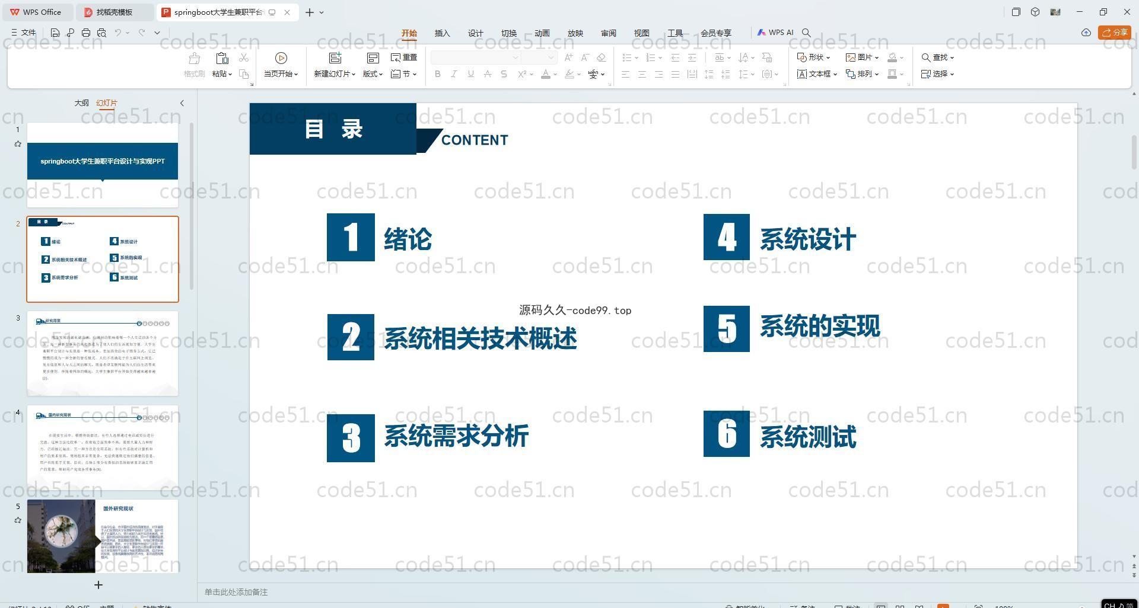
Task: Click the Print icon in quick toolbar
Action: tap(86, 33)
